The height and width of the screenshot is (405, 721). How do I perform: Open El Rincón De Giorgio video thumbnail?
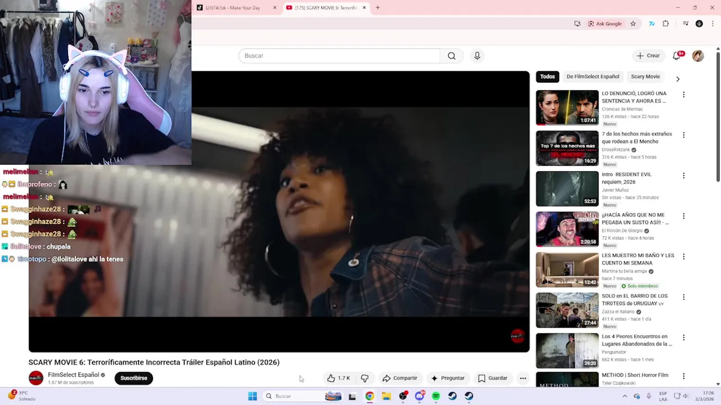click(x=567, y=229)
